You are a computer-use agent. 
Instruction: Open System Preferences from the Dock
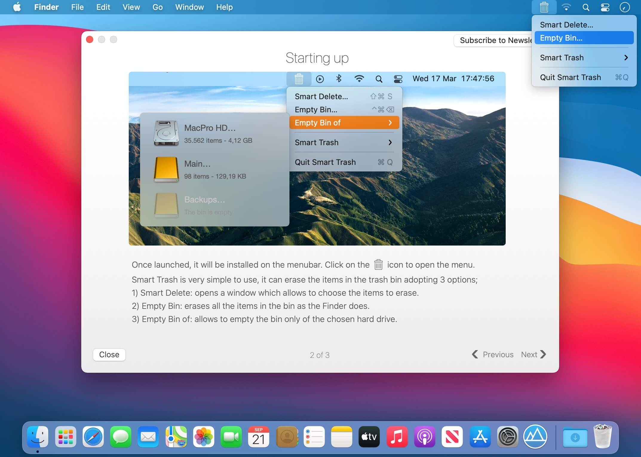click(x=507, y=437)
